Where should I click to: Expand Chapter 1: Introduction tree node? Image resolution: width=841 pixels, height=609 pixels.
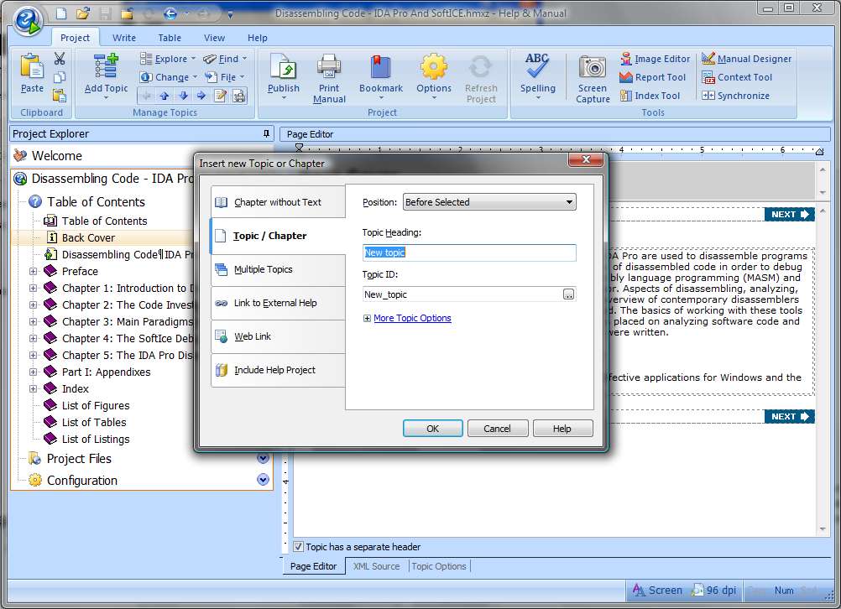point(33,288)
